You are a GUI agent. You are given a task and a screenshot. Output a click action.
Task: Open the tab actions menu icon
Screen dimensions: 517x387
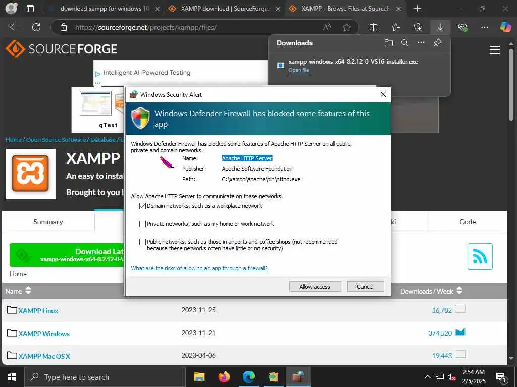tap(30, 9)
